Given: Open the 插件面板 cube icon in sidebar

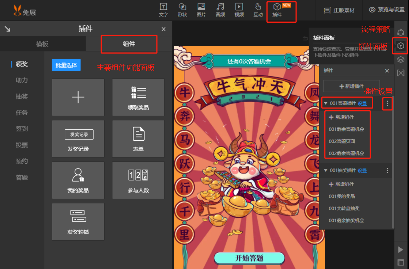Looking at the screenshot, I should point(401,46).
